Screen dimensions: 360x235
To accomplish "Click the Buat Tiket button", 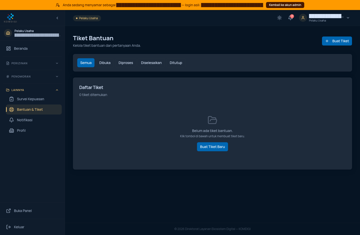I will 337,41.
